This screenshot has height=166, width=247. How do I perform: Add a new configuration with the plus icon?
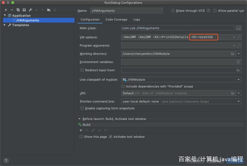tap(6, 10)
